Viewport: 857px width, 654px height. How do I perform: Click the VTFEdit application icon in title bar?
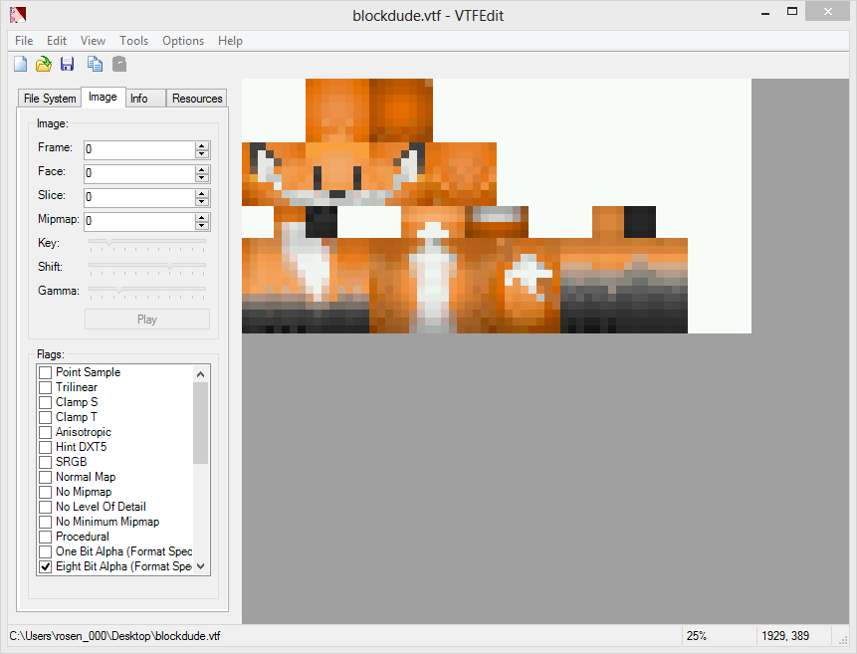pos(18,15)
